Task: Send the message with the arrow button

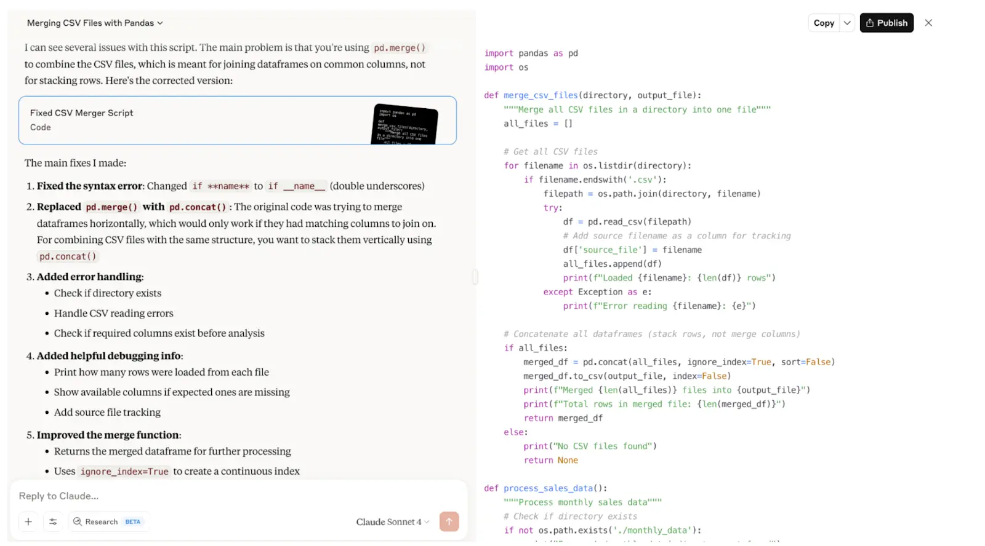Action: [449, 521]
